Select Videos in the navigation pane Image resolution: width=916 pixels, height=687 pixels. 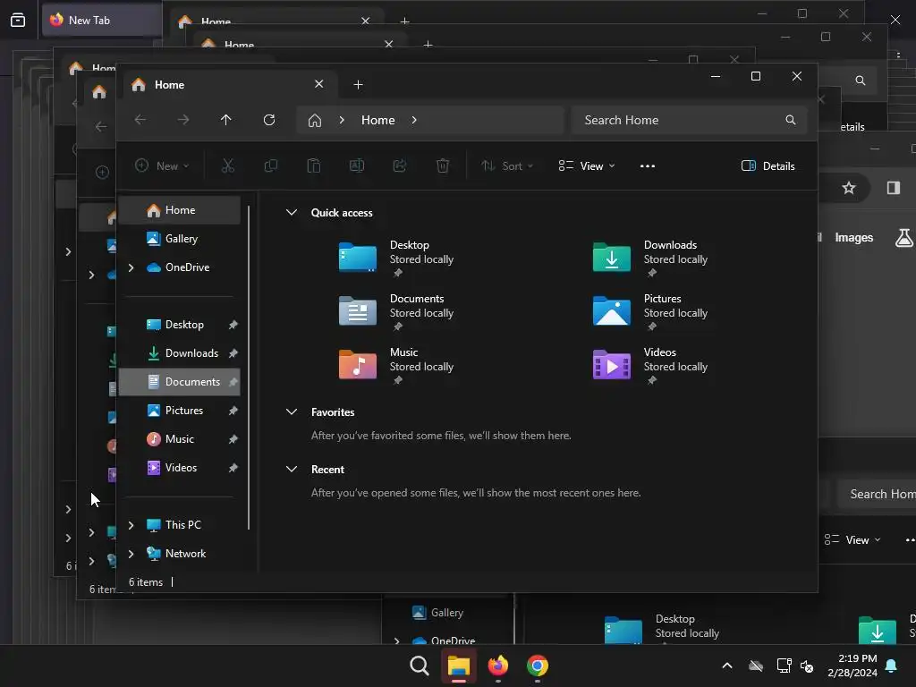[x=179, y=468]
